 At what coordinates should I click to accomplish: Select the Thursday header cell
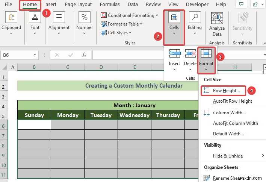pyautogui.click(x=168, y=115)
